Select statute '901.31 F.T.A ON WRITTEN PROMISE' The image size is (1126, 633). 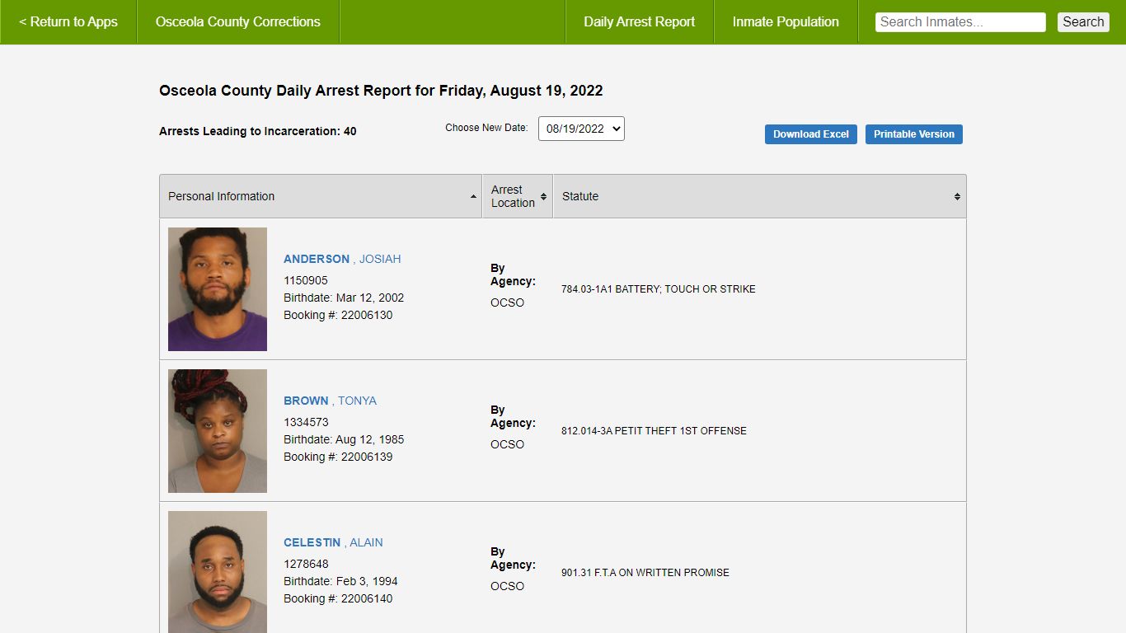click(645, 573)
